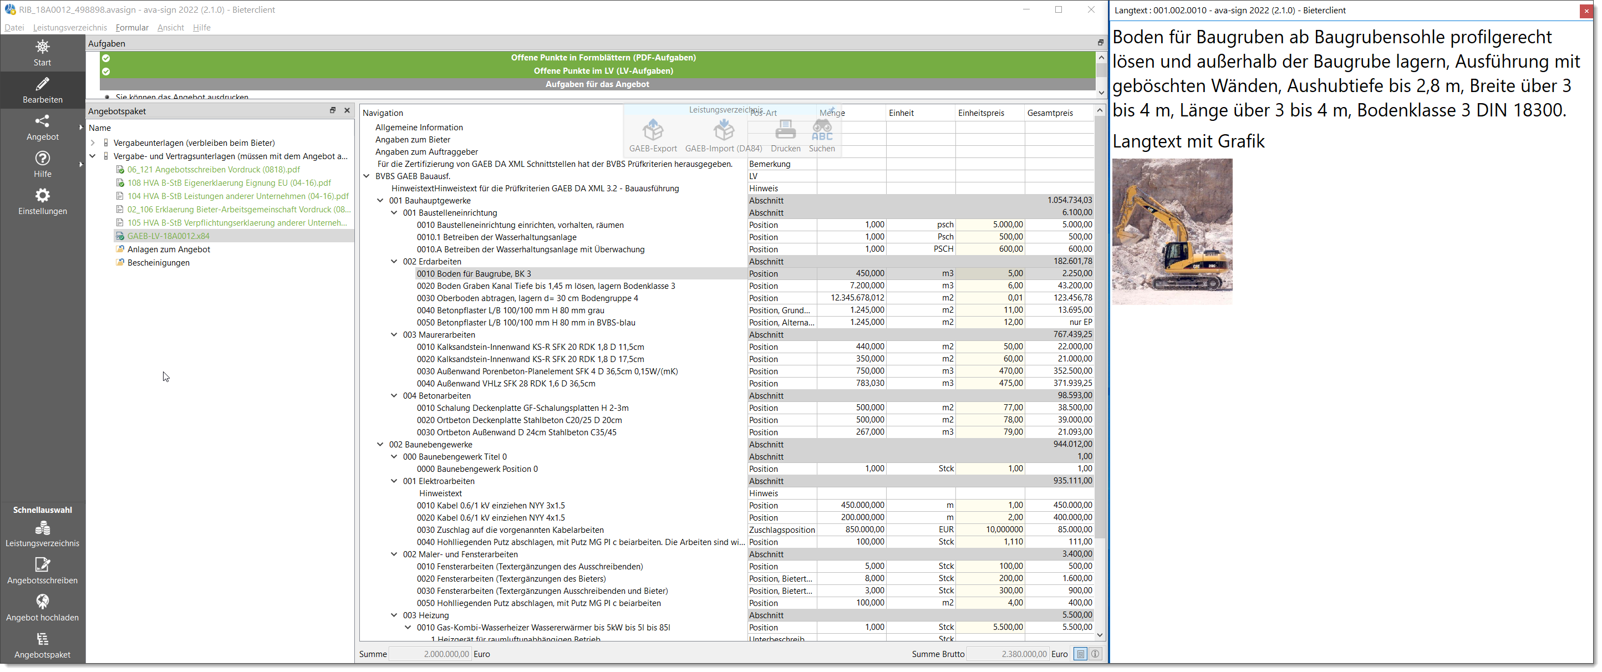Collapse Vergabe- und Vertragsunterlagen node

93,156
